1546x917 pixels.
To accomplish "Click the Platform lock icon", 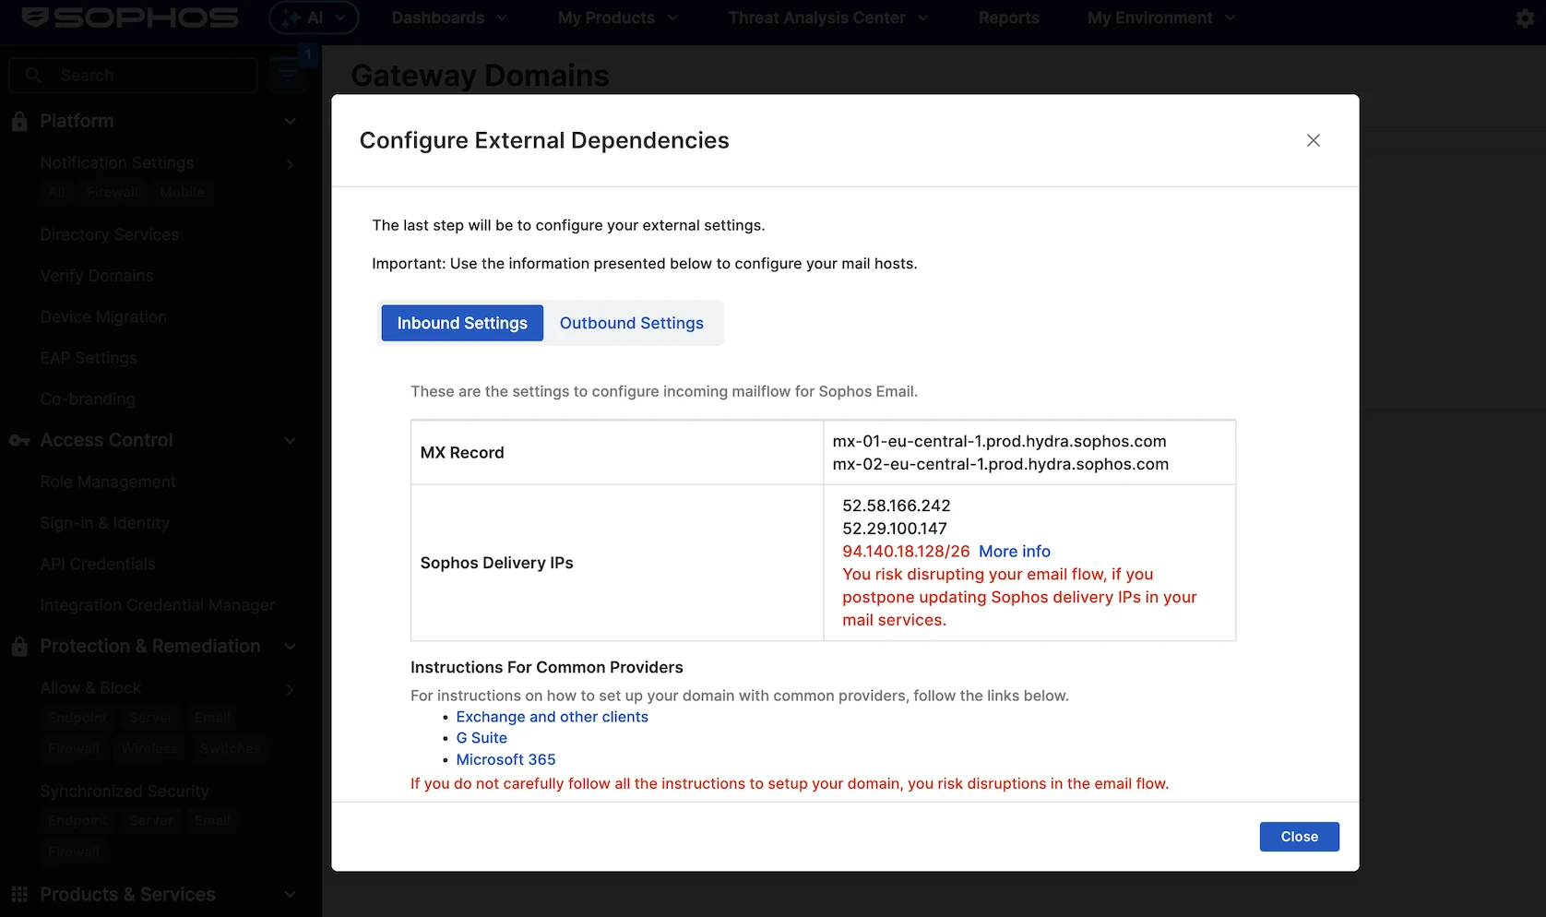I will pos(19,121).
